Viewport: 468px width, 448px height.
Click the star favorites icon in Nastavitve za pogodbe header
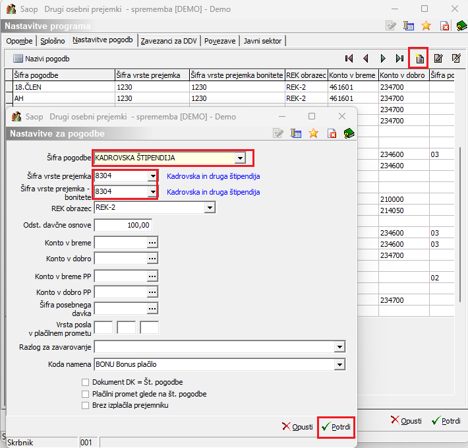[313, 133]
